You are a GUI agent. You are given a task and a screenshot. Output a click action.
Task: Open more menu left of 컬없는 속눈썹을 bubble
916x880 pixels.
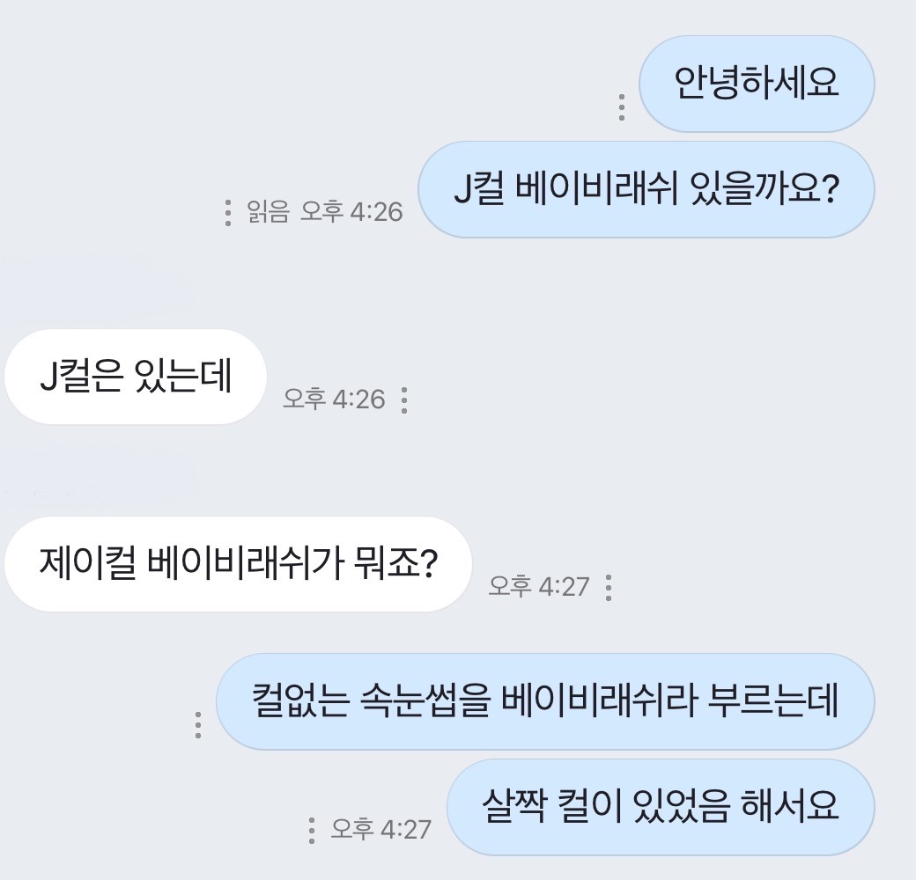coord(198,723)
